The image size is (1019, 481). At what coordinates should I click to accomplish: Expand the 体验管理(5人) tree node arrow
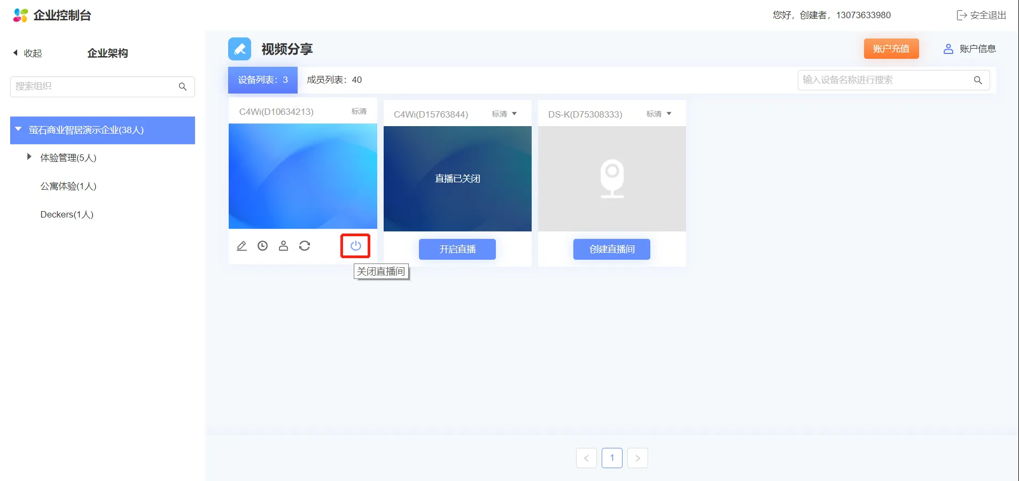pos(29,157)
